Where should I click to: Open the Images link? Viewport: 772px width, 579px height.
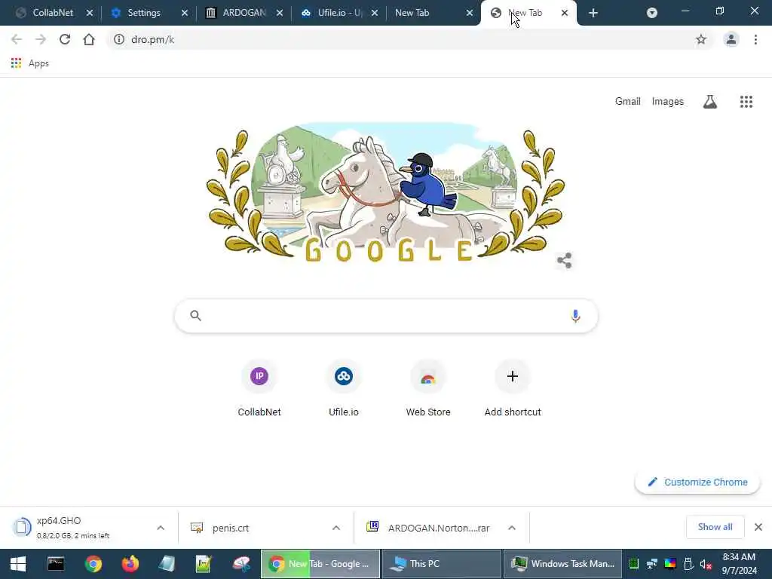click(x=668, y=102)
